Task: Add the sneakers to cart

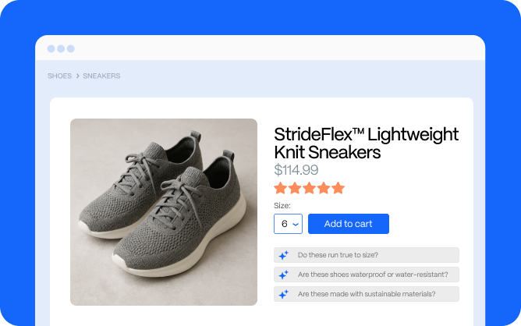Action: (349, 224)
